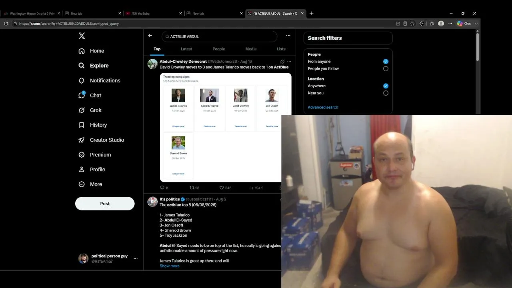512x288 pixels.
Task: Click the browser address bar URL
Action: (x=69, y=24)
